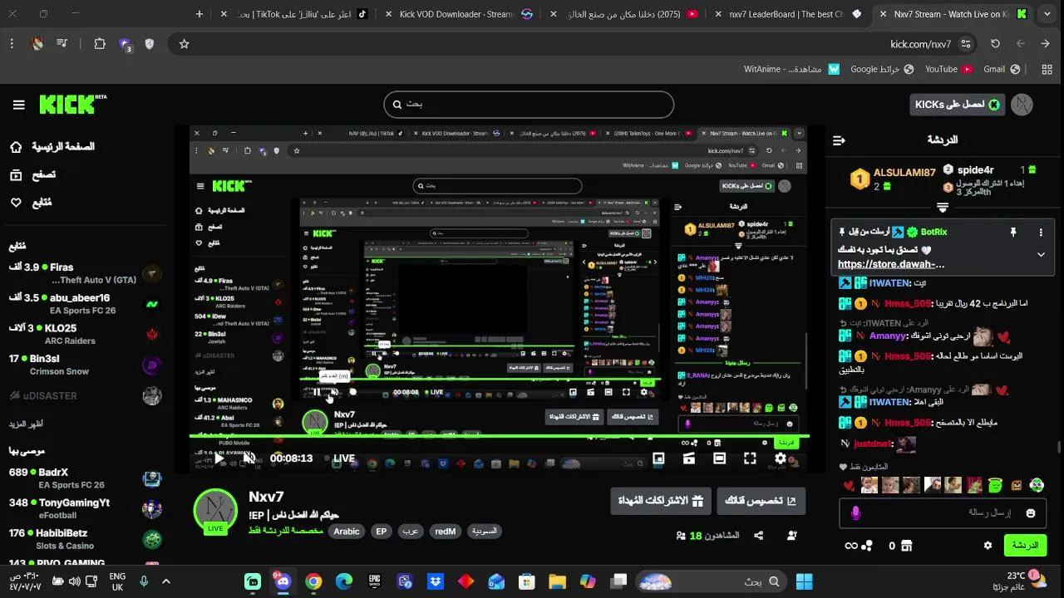Image resolution: width=1064 pixels, height=598 pixels.
Task: Play the stream video
Action: coord(219,458)
